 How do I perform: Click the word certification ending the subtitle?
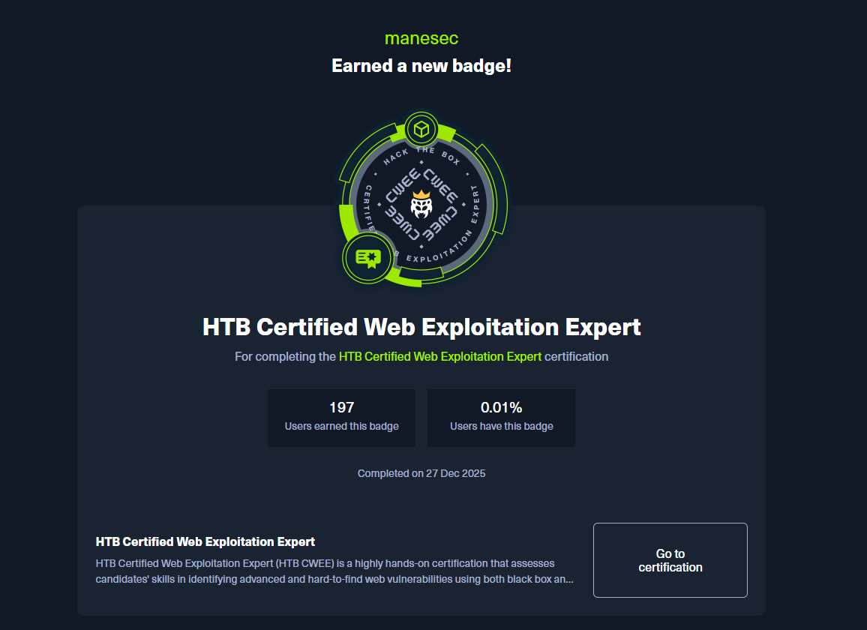point(576,357)
